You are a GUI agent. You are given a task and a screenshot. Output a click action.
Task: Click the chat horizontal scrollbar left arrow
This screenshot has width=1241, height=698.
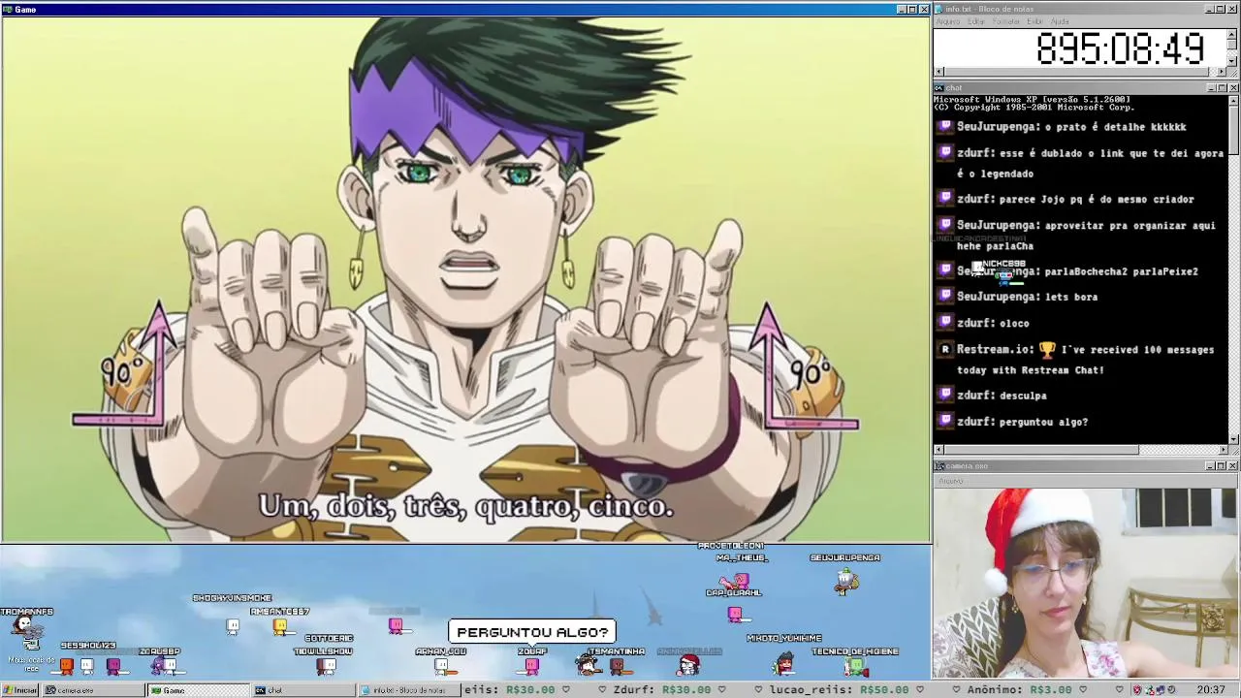(x=939, y=450)
